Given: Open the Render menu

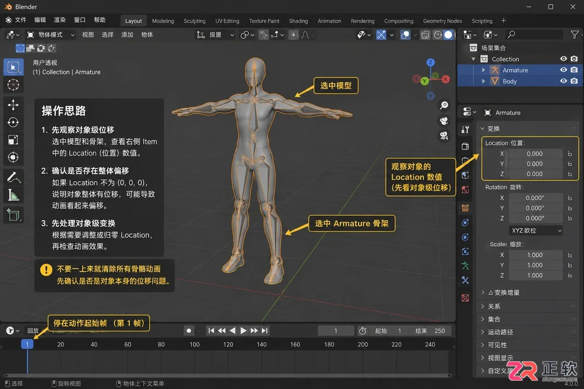Looking at the screenshot, I should [60, 20].
